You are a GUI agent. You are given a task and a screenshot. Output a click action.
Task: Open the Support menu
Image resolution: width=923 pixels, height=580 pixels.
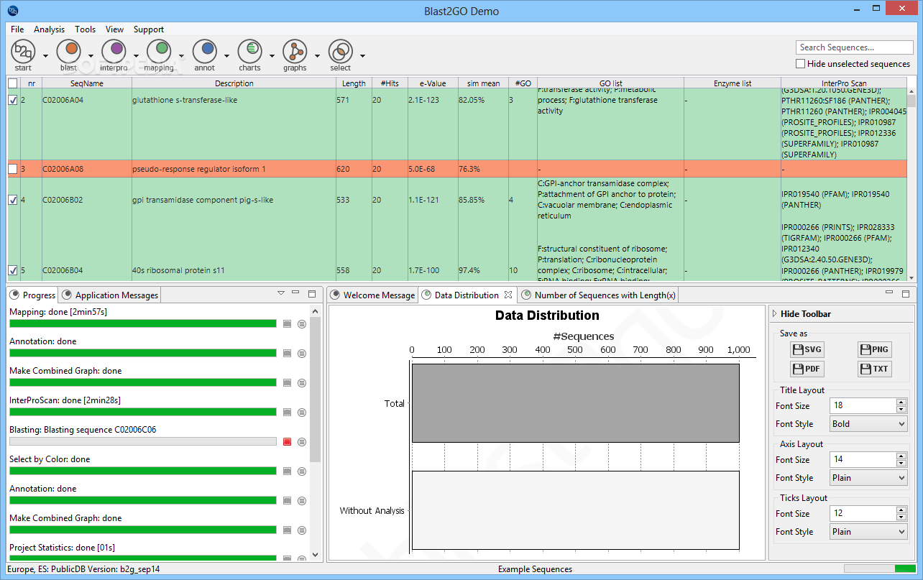pos(149,29)
